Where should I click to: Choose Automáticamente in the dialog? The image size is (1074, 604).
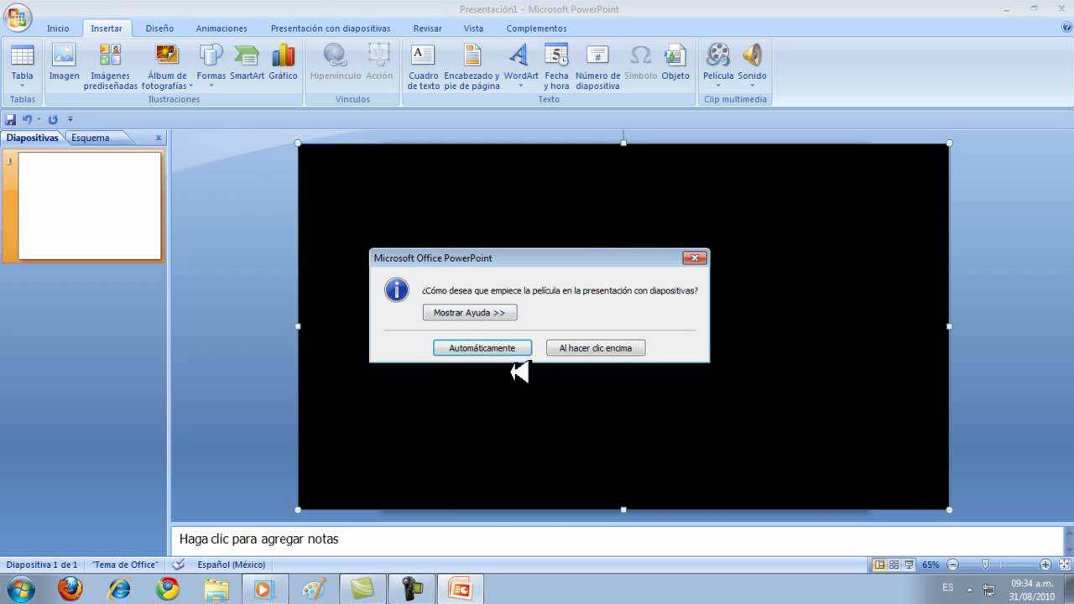click(482, 347)
